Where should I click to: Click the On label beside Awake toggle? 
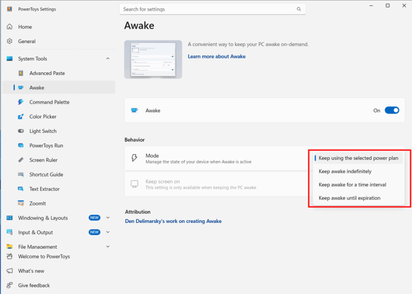click(x=377, y=111)
